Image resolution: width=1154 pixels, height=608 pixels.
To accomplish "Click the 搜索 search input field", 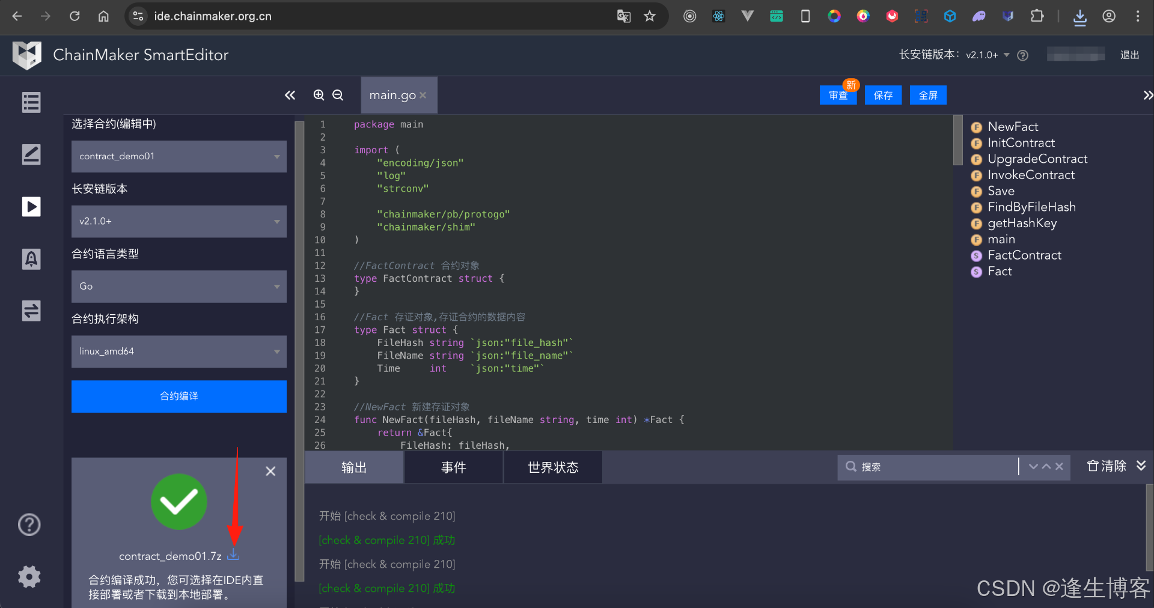I will [935, 467].
